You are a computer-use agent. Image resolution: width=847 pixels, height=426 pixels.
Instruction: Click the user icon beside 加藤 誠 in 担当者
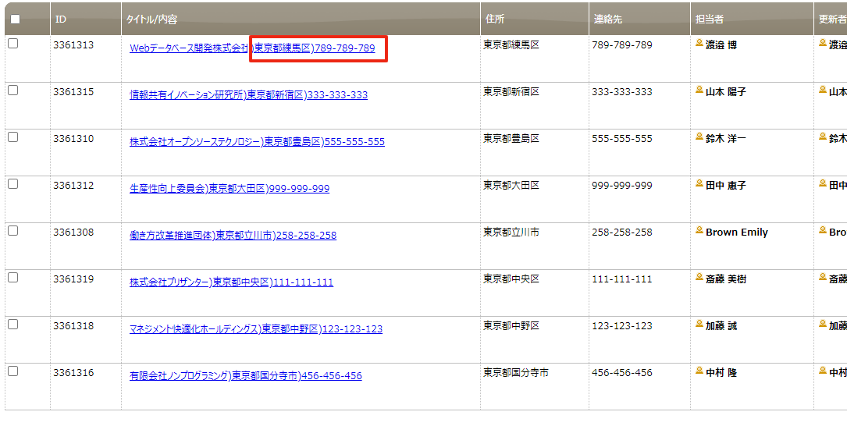[x=699, y=324]
